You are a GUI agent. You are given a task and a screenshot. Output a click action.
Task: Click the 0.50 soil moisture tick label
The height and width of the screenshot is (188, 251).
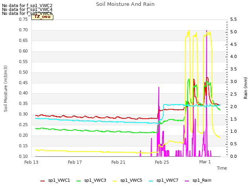24,72
